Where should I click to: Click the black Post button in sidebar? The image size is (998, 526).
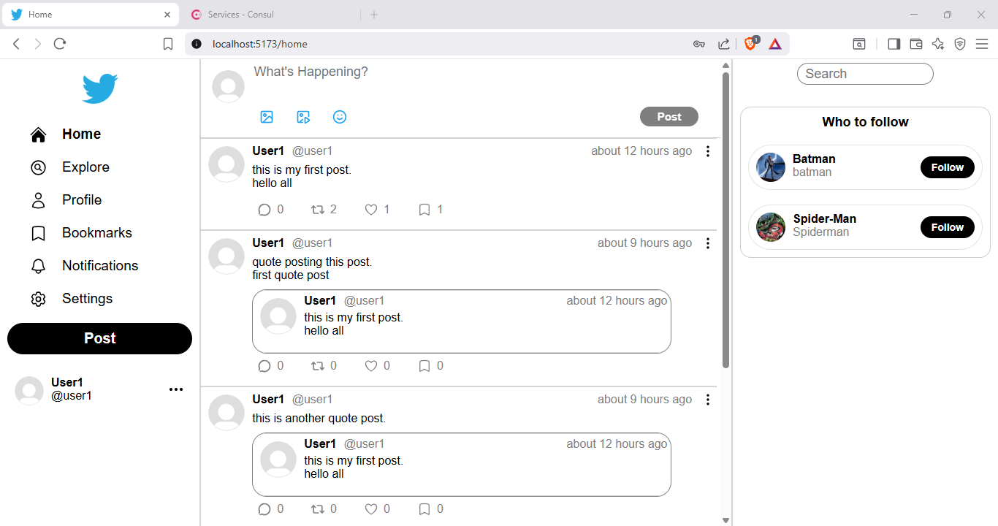[x=99, y=338]
